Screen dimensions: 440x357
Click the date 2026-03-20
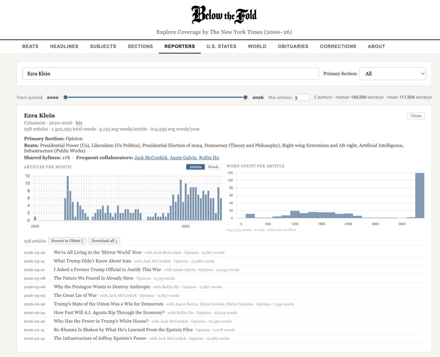pos(34,253)
